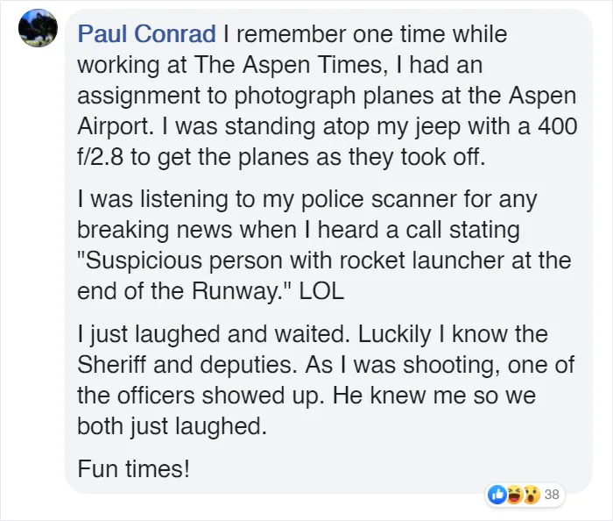Click the blue Like reaction icon
The image size is (613, 521).
pos(497,495)
